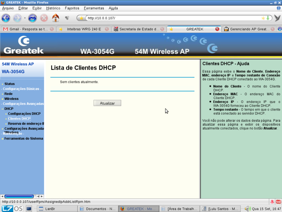
Task: Click red icon in browser status bar
Action: pyautogui.click(x=272, y=202)
